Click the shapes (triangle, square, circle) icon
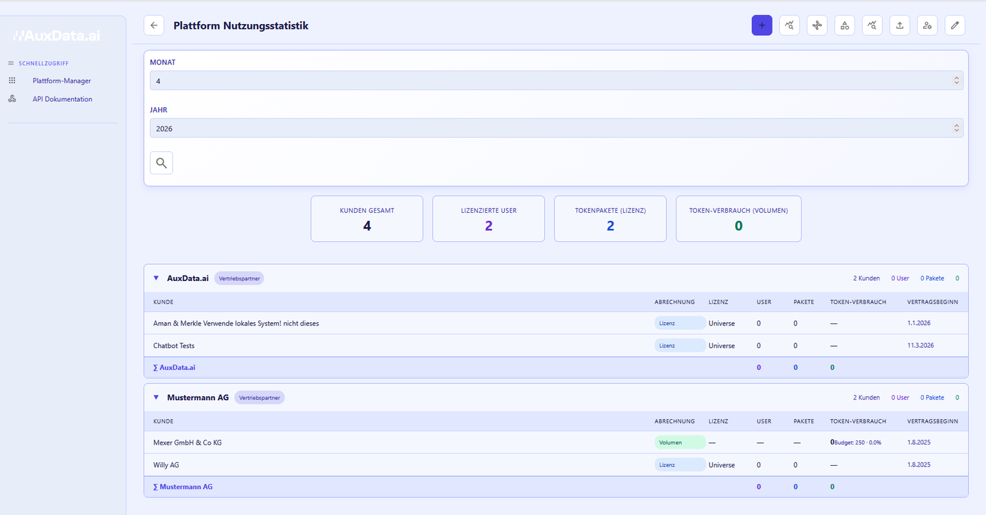 (x=845, y=25)
